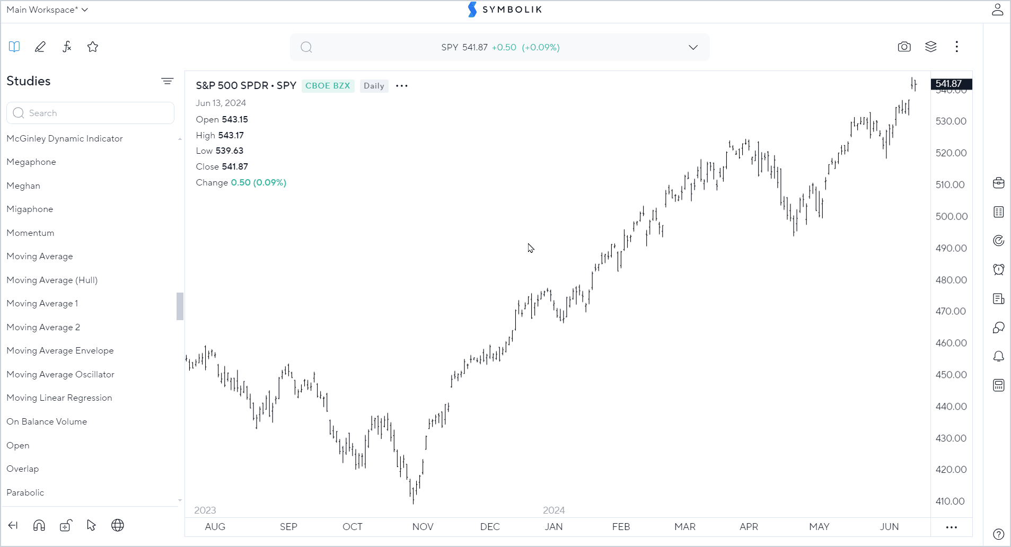This screenshot has width=1011, height=547.
Task: Select the Overlap study
Action: tap(23, 469)
